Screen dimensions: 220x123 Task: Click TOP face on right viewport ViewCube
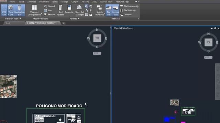(208, 42)
